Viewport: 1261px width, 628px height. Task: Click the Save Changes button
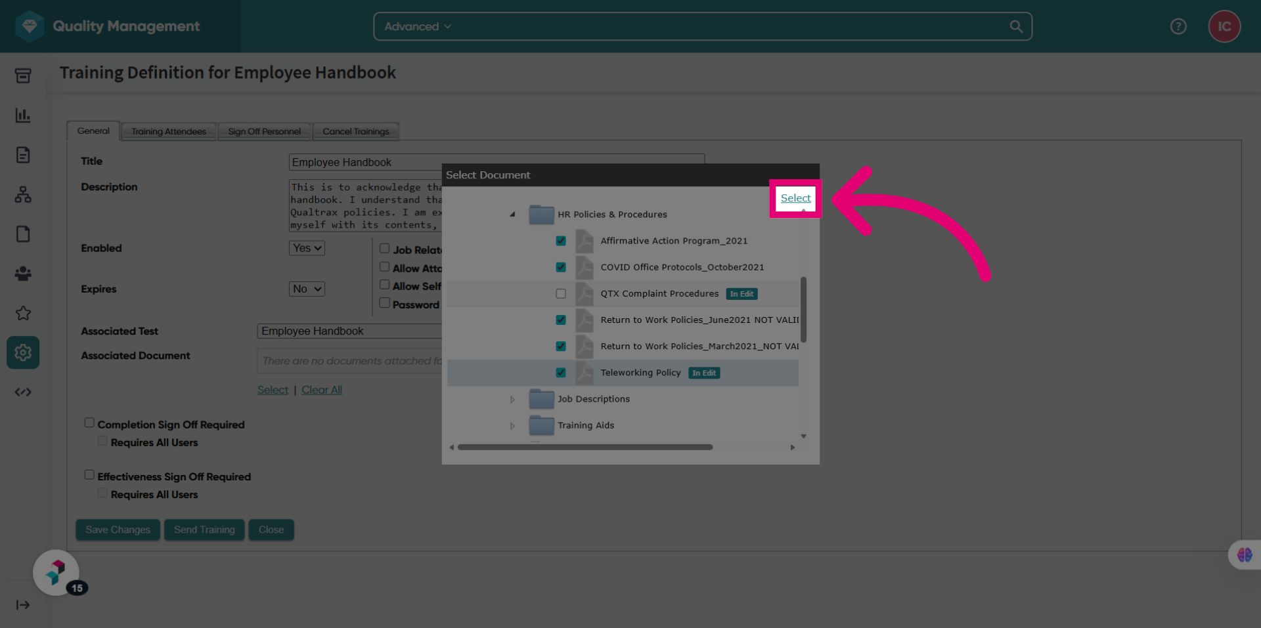click(118, 530)
